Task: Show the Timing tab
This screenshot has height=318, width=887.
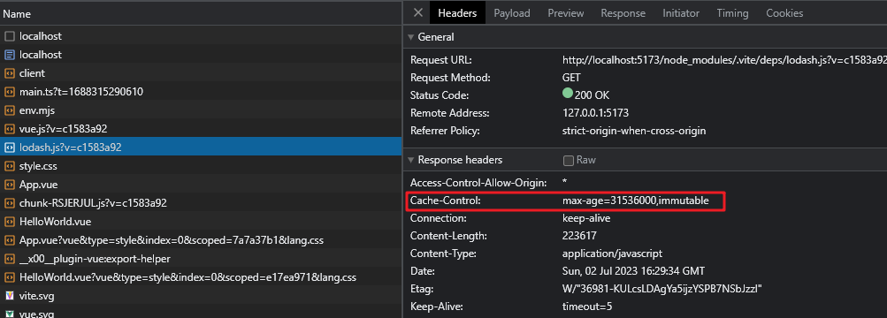Action: (x=732, y=13)
